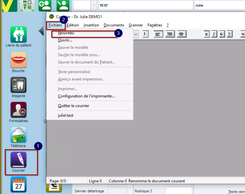Toggle italic I formatting button

click(x=214, y=34)
